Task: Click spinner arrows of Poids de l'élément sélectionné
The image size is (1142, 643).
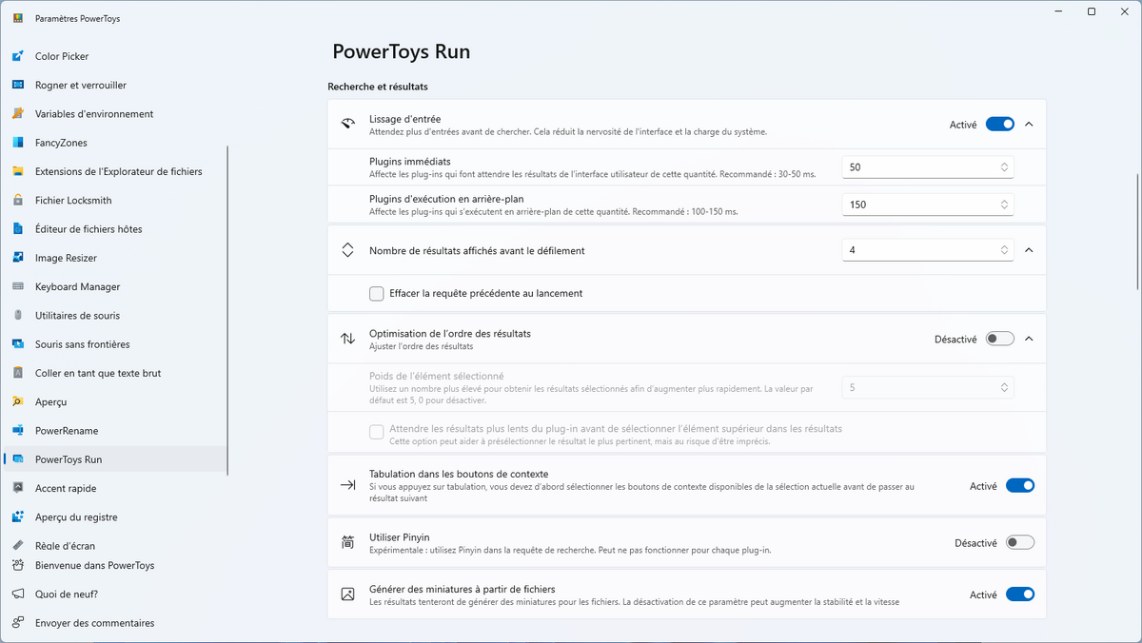Action: click(1004, 387)
